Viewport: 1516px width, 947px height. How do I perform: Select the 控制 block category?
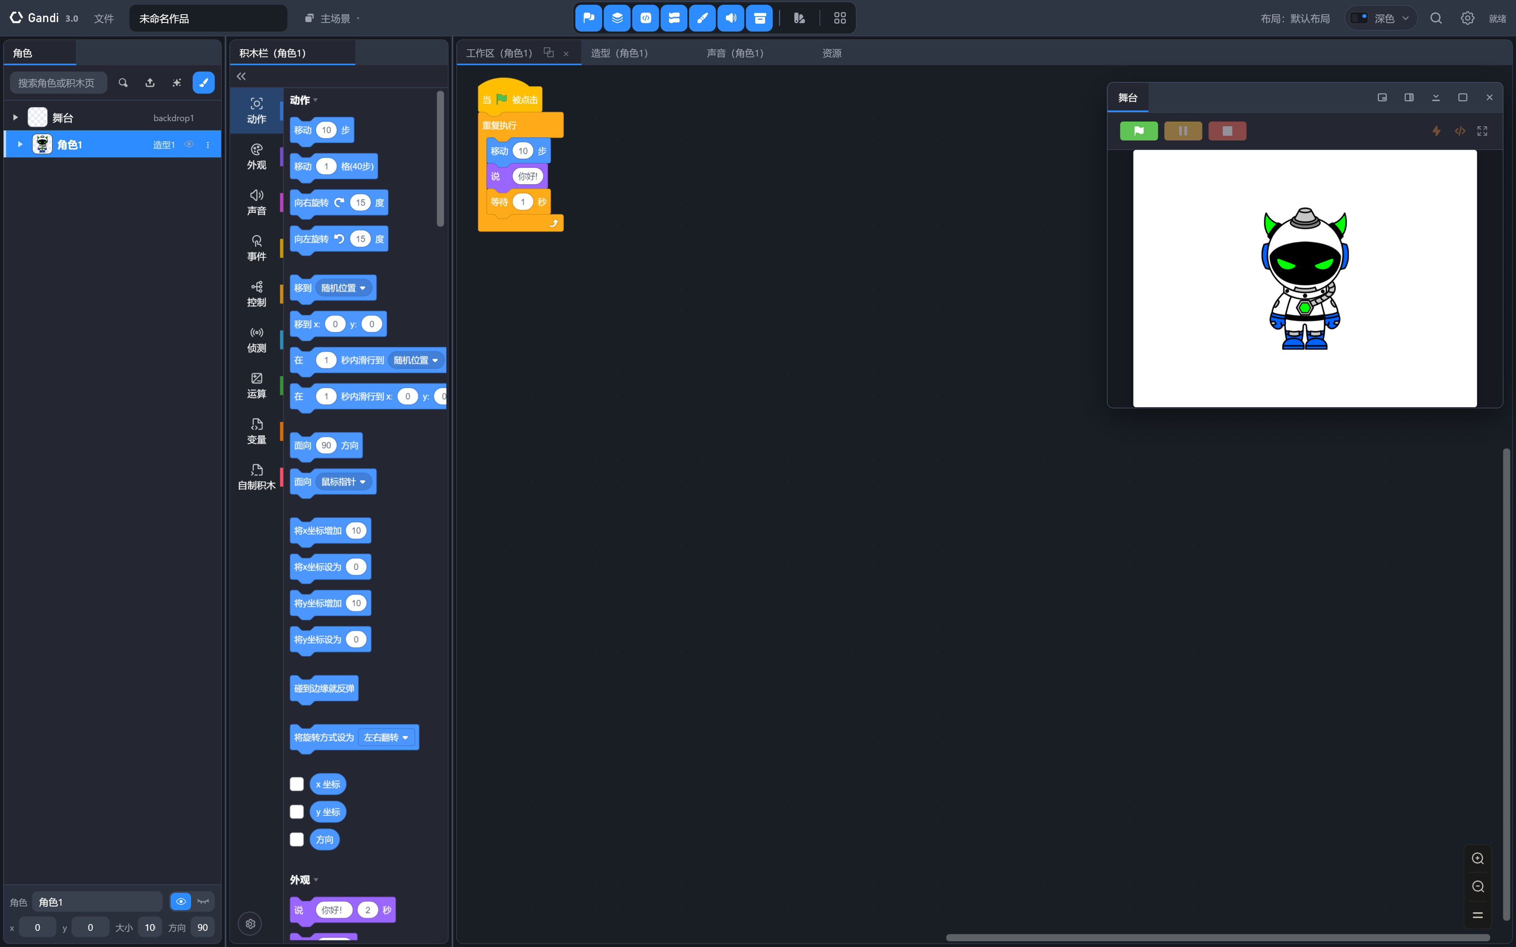pos(257,294)
